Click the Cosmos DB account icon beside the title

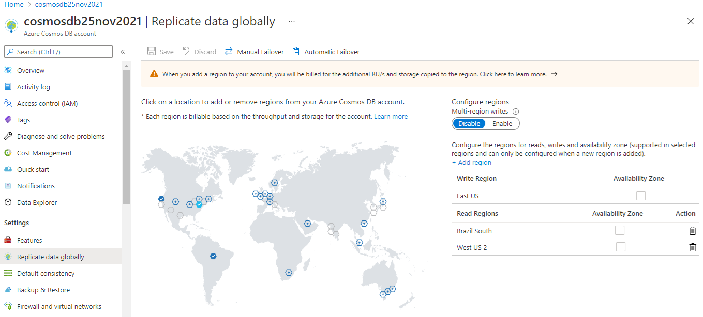(x=11, y=26)
